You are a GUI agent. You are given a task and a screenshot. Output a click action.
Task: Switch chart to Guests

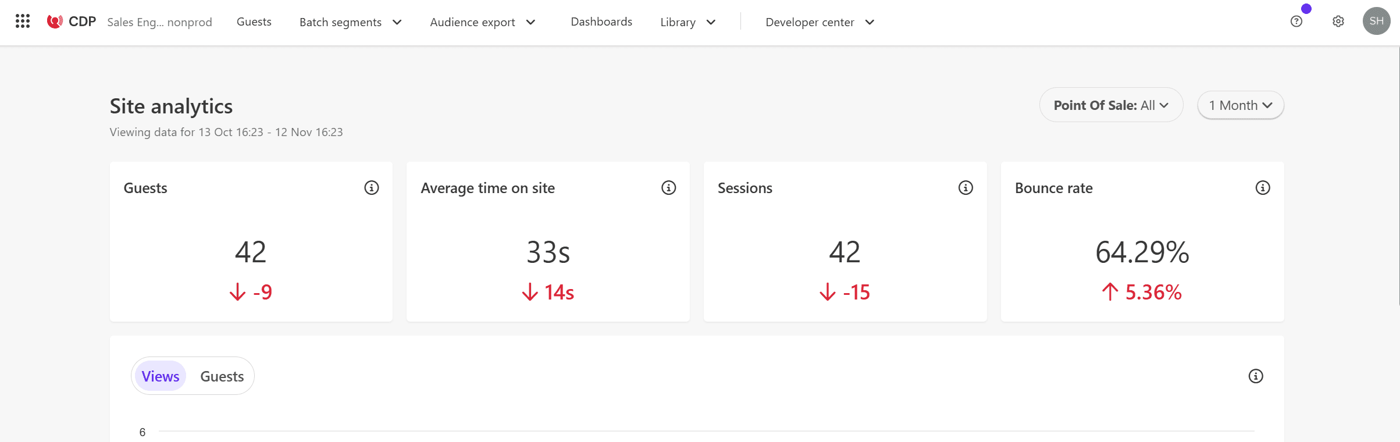(x=222, y=376)
